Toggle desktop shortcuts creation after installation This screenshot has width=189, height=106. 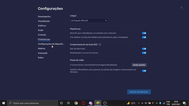coord(144,37)
